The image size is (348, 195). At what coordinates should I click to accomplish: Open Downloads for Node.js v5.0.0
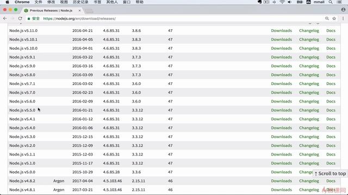(281, 172)
